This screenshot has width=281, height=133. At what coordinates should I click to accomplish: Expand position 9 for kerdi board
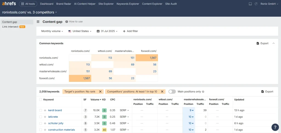pos(192,110)
